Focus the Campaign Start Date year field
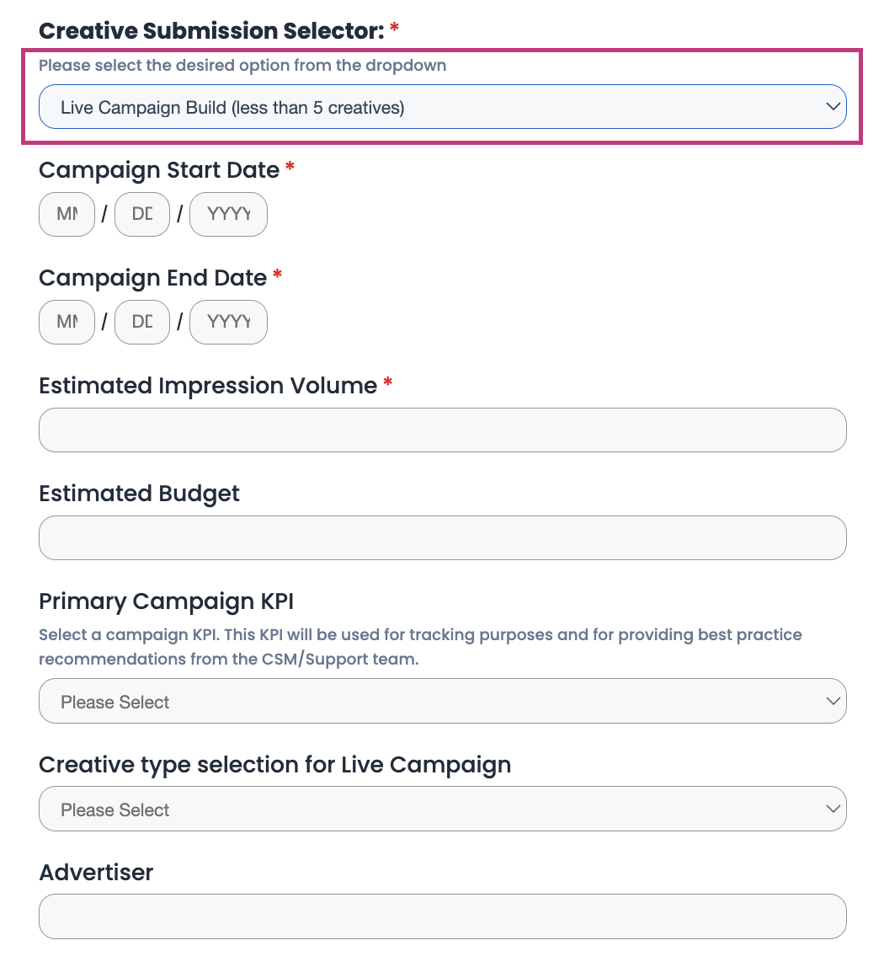The height and width of the screenshot is (967, 884). click(x=228, y=215)
